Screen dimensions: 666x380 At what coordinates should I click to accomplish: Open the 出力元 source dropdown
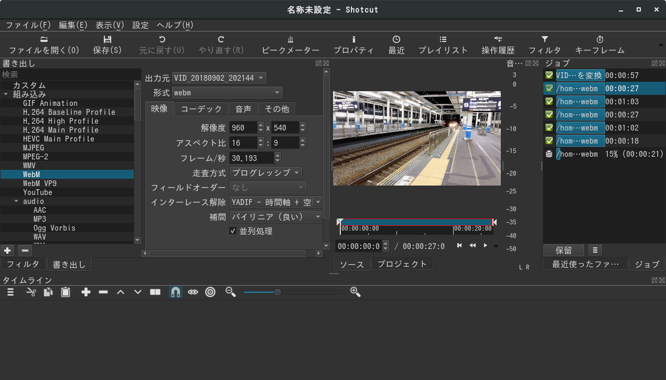(219, 78)
